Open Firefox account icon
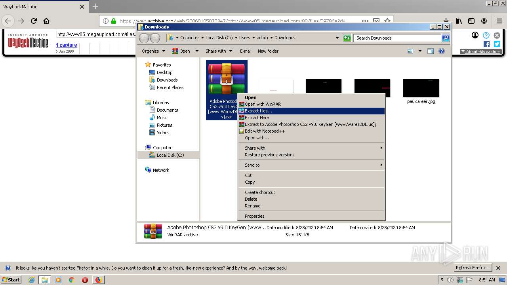Viewport: 507px width, 285px height. (x=484, y=21)
